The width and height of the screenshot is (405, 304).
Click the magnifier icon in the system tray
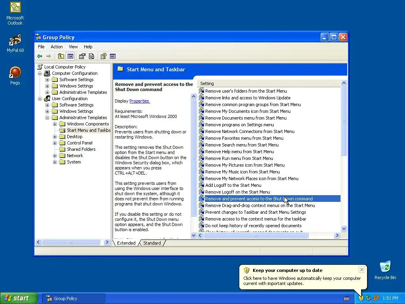[x=376, y=298]
